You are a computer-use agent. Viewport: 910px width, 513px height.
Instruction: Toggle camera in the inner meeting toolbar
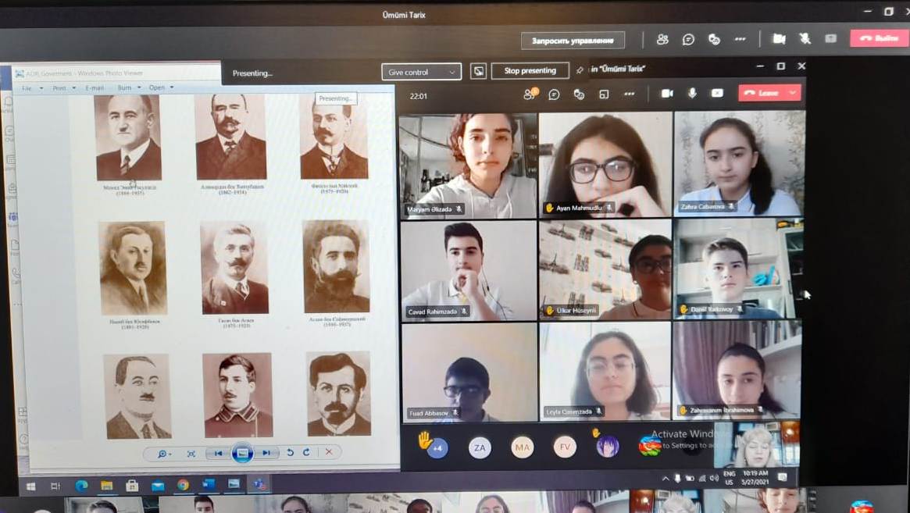coord(667,94)
